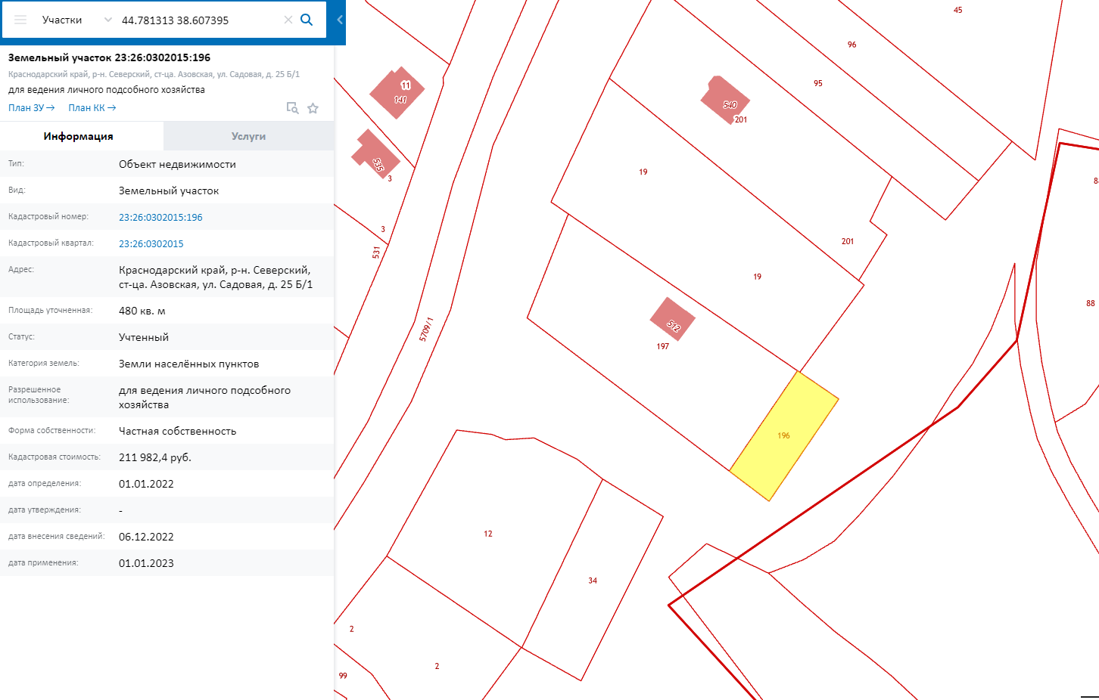Select building 540 on the map
1099x700 pixels.
(724, 99)
